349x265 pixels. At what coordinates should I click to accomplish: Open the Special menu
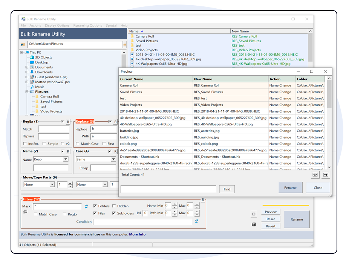111,26
